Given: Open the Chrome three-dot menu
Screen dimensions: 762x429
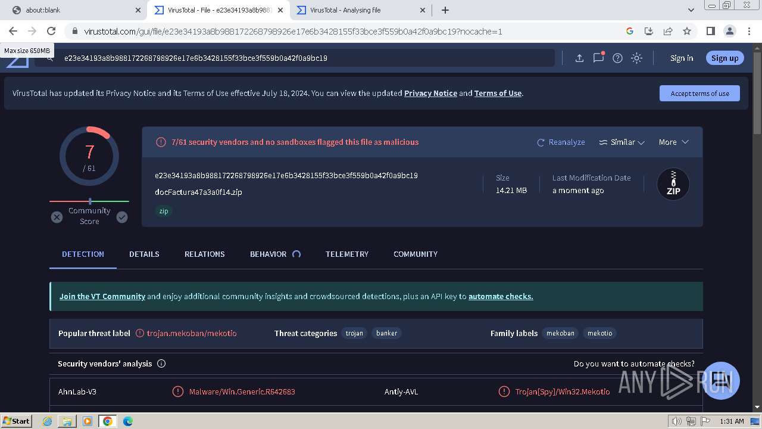Looking at the screenshot, I should (x=748, y=31).
